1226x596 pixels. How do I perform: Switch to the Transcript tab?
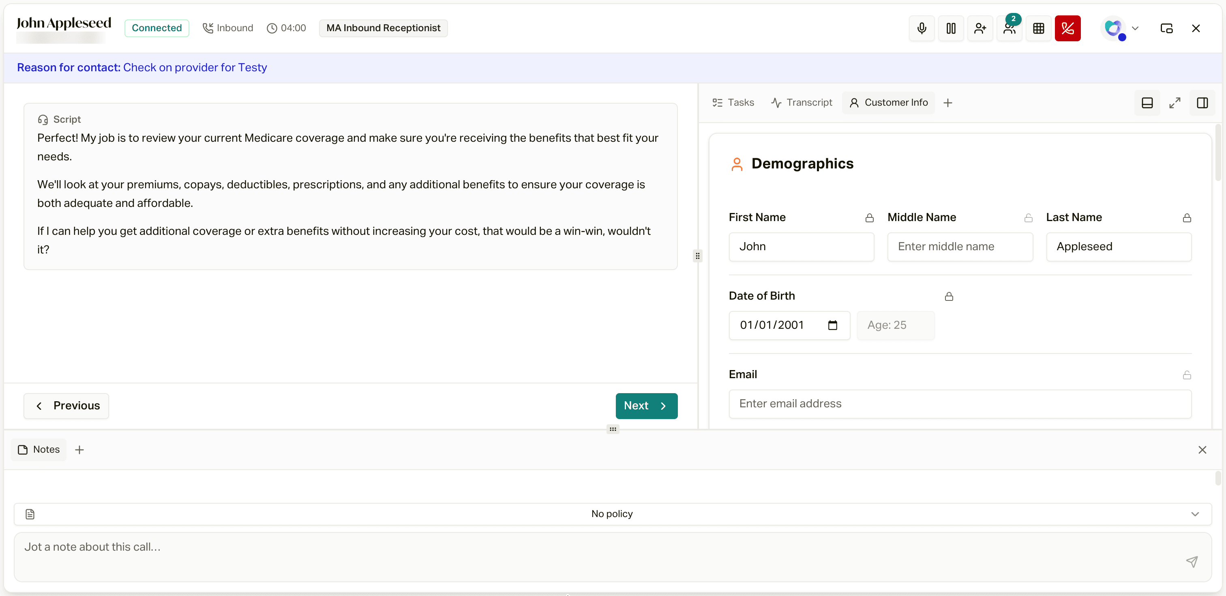tap(802, 103)
